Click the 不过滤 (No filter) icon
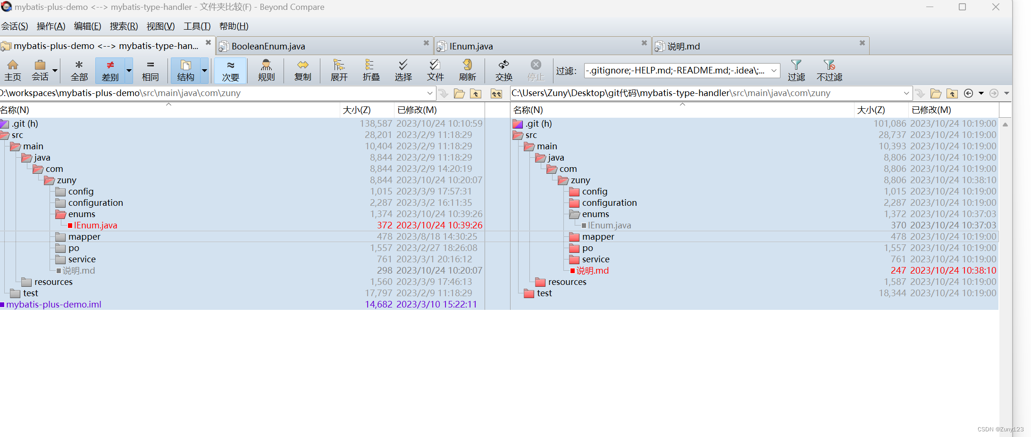This screenshot has width=1031, height=437. point(829,71)
